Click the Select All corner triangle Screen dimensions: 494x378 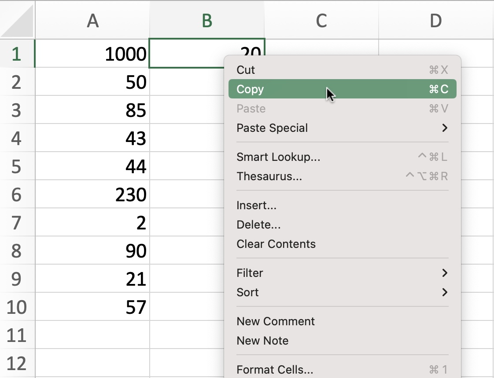18,21
